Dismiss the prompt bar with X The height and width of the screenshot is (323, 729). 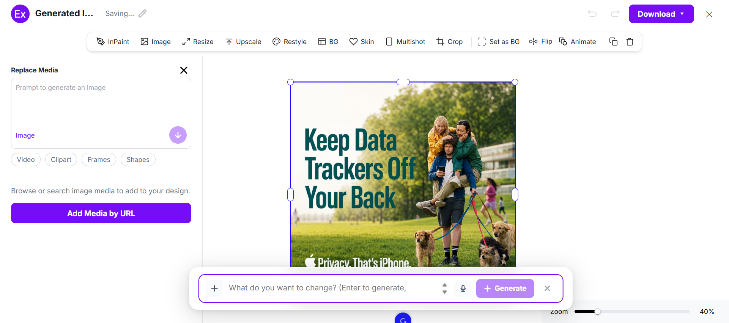point(547,289)
